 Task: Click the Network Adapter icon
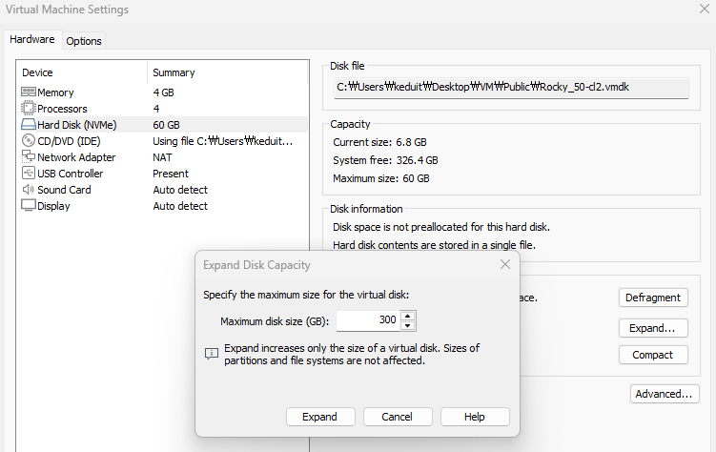pyautogui.click(x=29, y=156)
